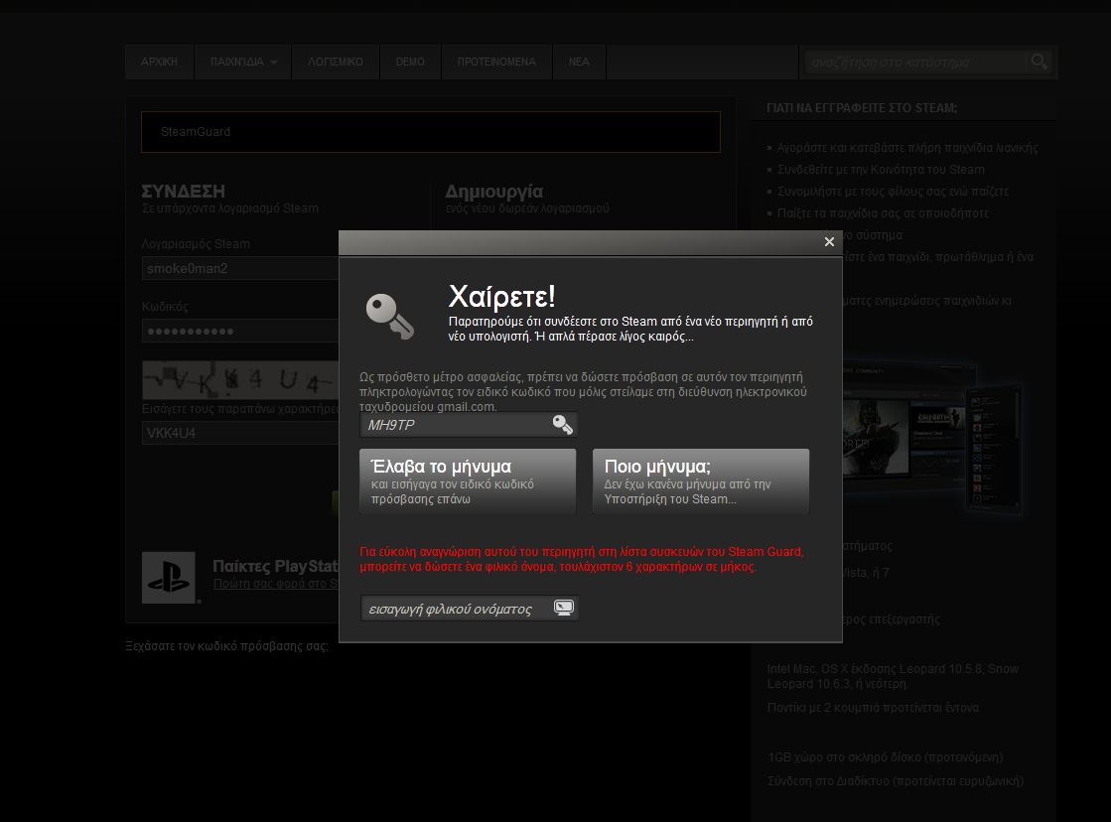Screen dimensions: 1111x822
Task: Click the ΓΙΑΤΙ ΝΑ ΕΓΓΡΑΦΕΙΤΕ ΣΤΟ STEAM heading
Action: coord(862,107)
